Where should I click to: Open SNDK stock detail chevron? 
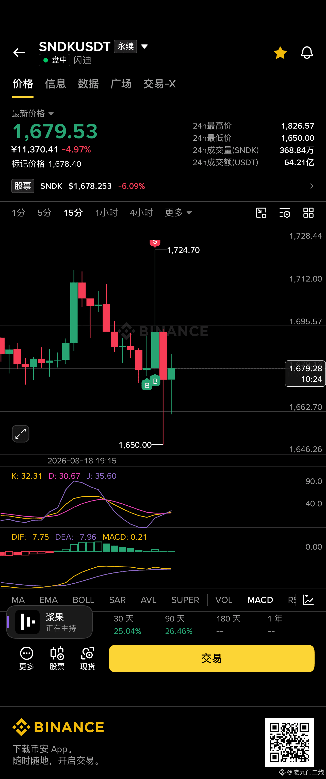tap(312, 186)
